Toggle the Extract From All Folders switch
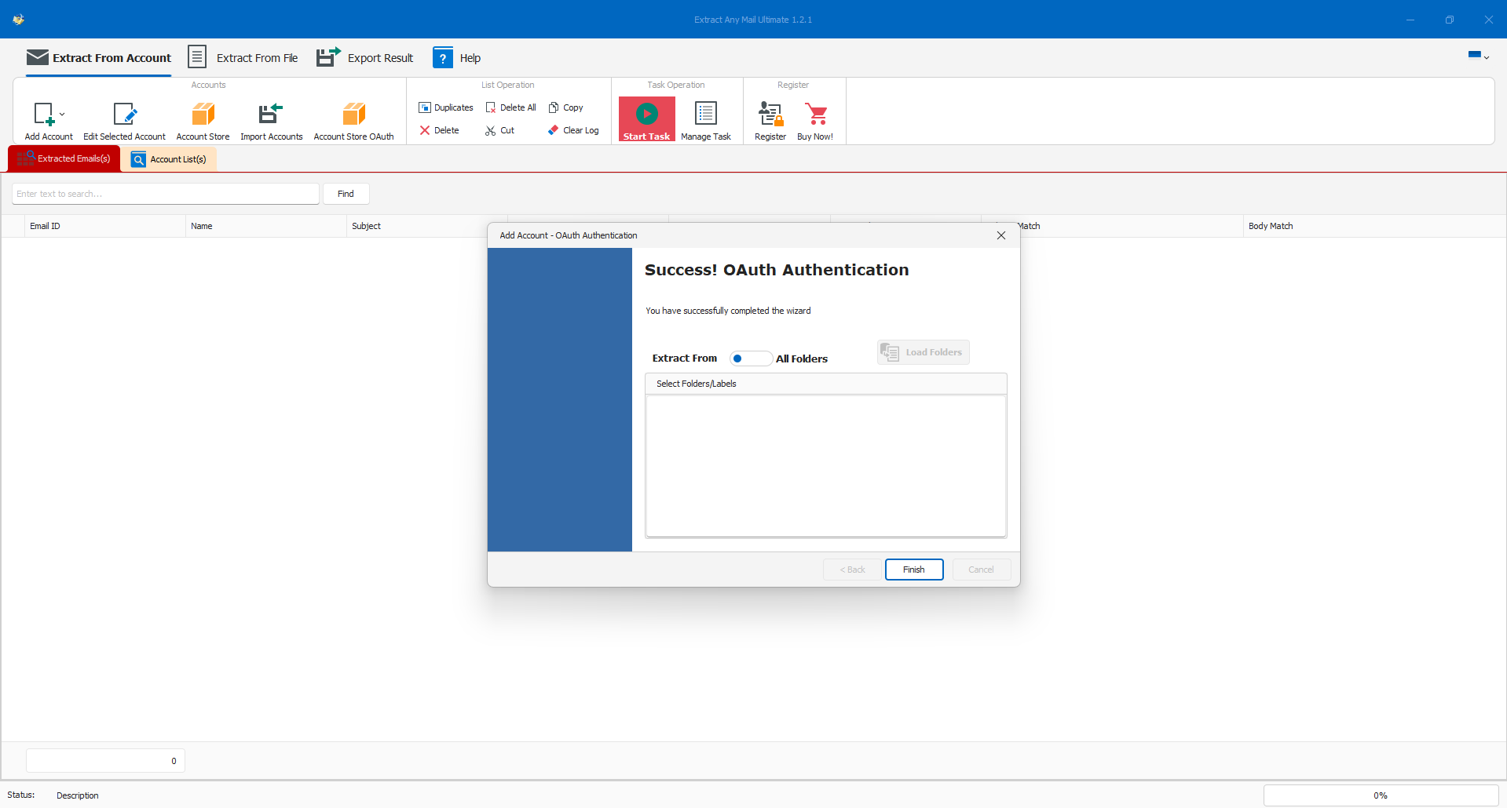1507x808 pixels. coord(750,359)
